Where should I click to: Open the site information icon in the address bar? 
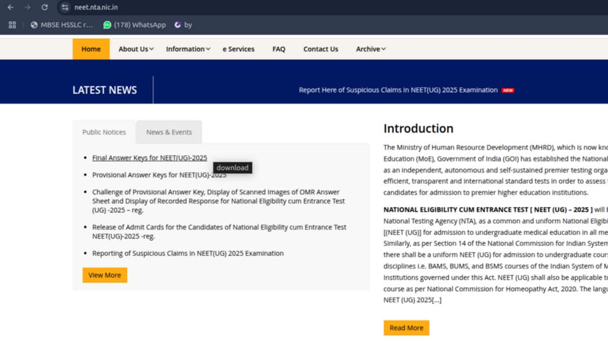64,8
